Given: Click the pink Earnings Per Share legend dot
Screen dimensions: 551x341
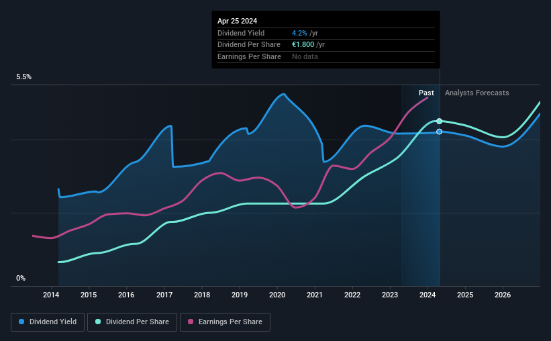Looking at the screenshot, I should (x=191, y=322).
